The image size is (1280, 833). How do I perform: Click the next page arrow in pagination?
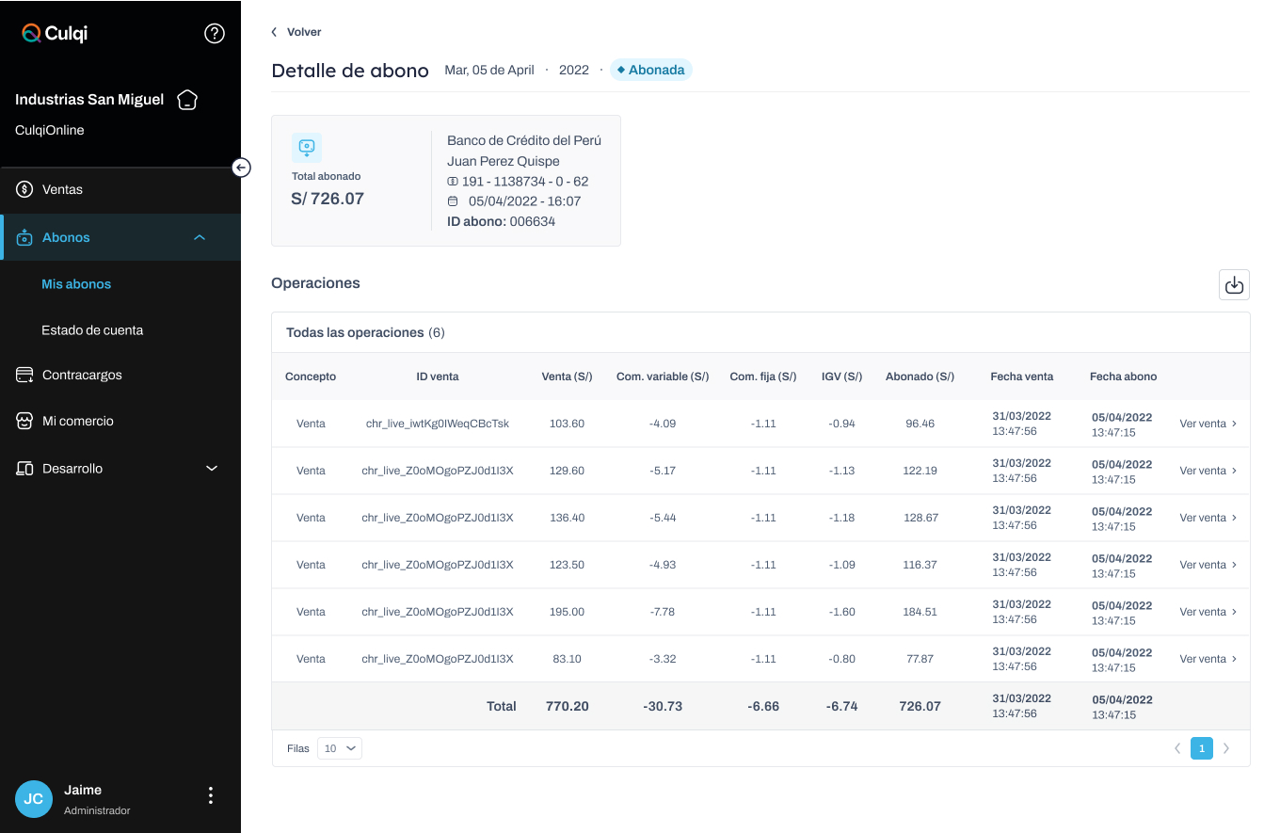[1226, 748]
